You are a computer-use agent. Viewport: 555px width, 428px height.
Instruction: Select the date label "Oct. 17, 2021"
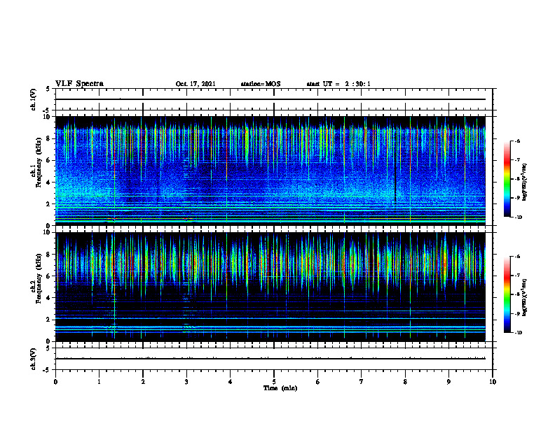point(196,84)
